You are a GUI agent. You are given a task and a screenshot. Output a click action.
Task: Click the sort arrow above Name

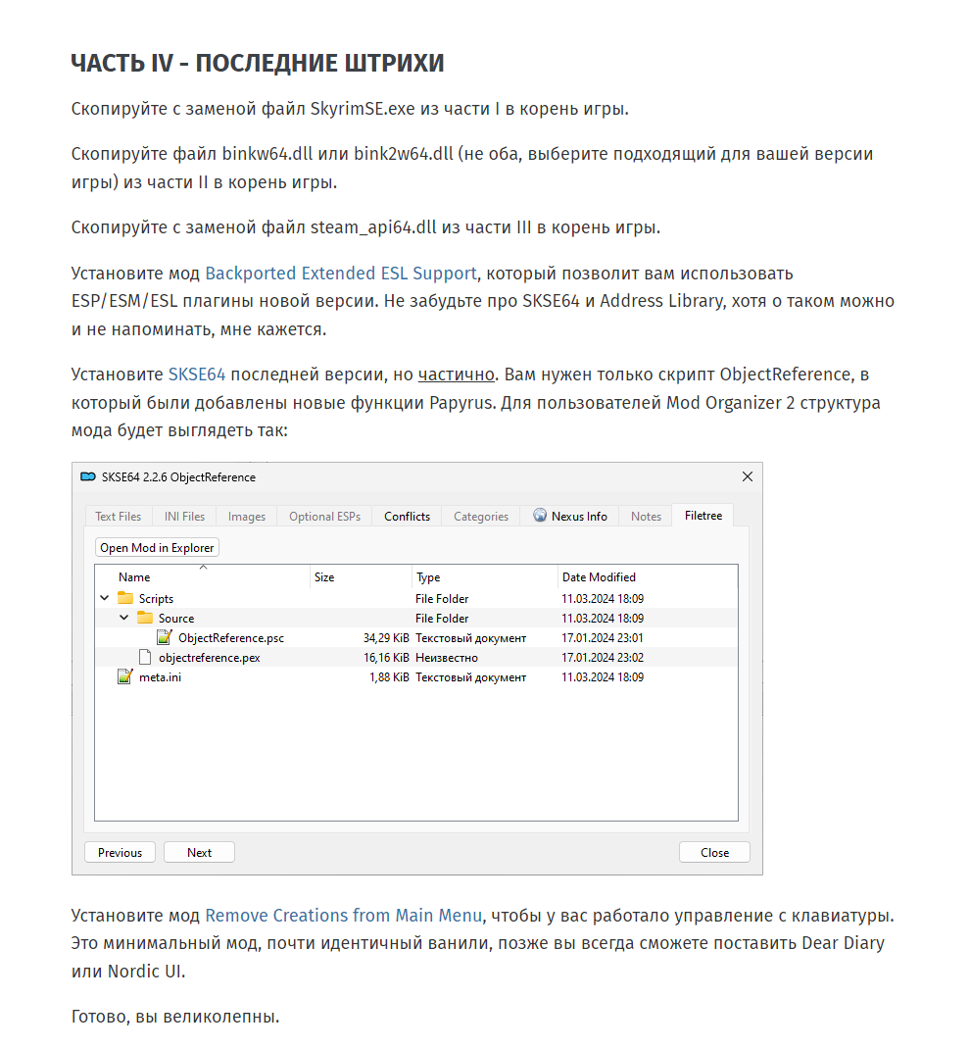click(x=203, y=568)
